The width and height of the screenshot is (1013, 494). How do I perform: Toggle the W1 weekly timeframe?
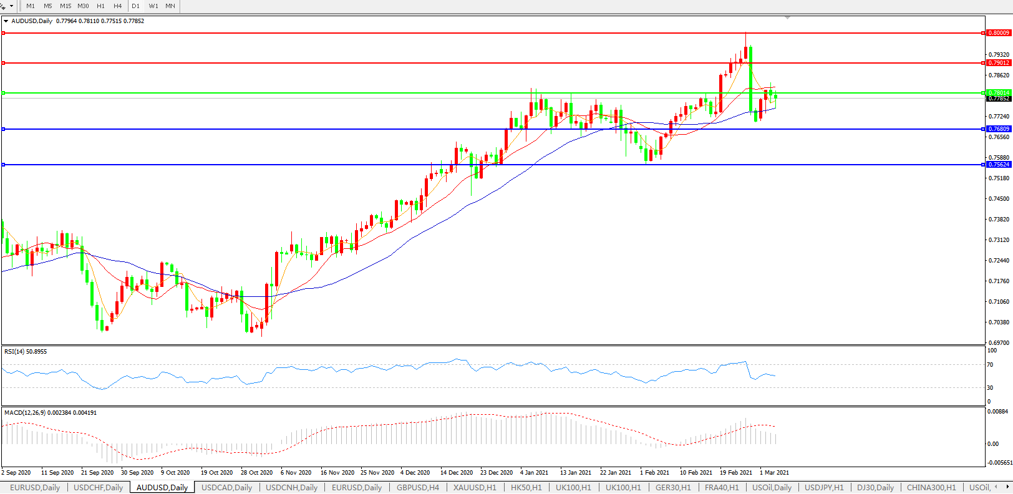tap(153, 6)
